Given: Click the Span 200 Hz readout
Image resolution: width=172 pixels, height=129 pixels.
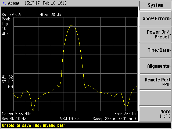Looking at the screenshot, I should 126,114.
